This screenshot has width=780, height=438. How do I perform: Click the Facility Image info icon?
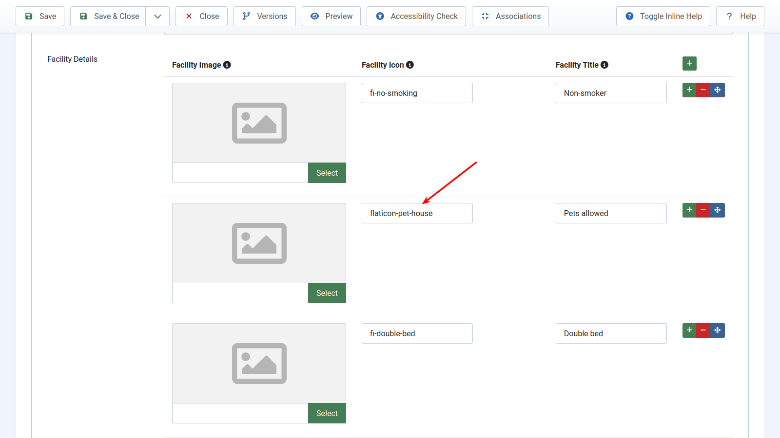(227, 65)
